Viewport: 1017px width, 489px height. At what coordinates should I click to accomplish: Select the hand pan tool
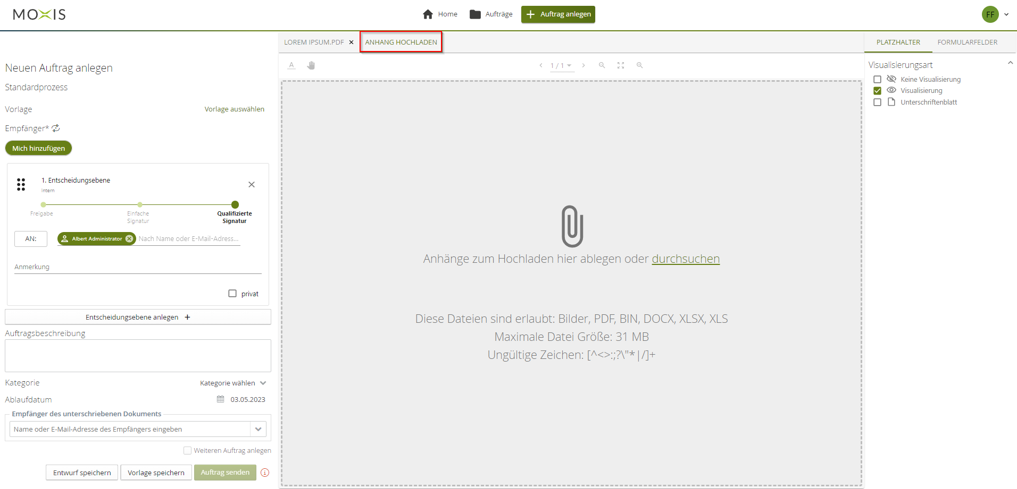[311, 65]
